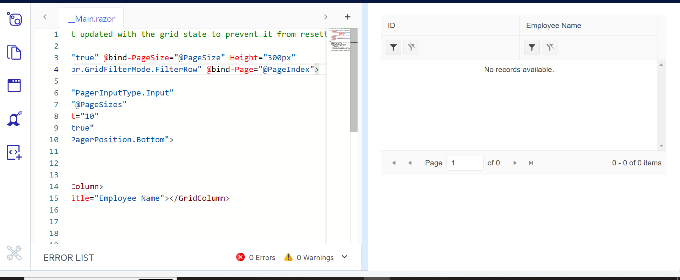Open filter menu for Employee Name column

pyautogui.click(x=532, y=48)
